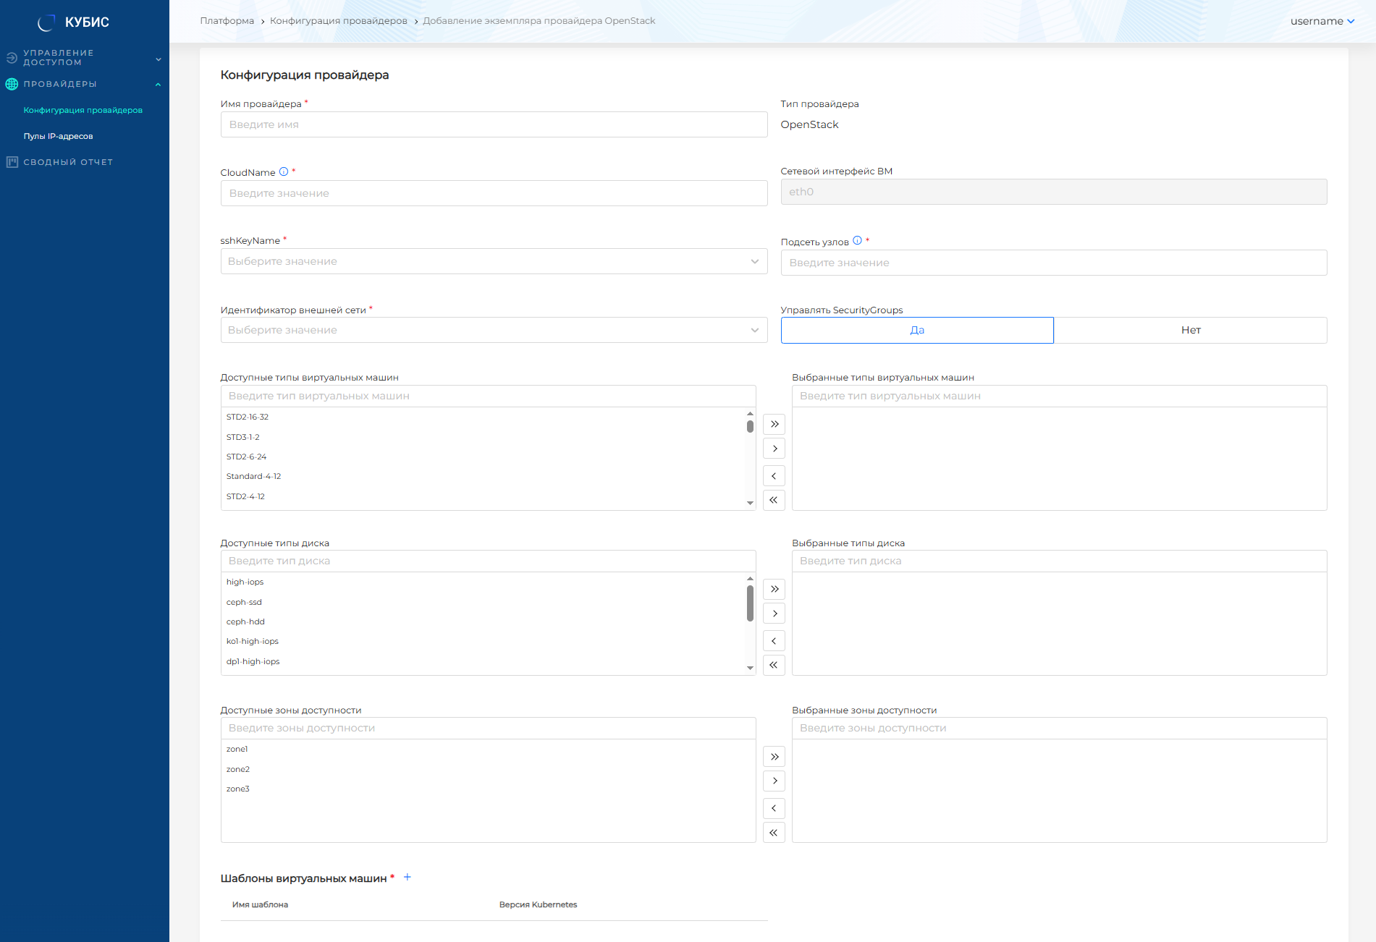Go to Конфигурация провайдеров breadcrumb link
The image size is (1376, 942).
[338, 21]
